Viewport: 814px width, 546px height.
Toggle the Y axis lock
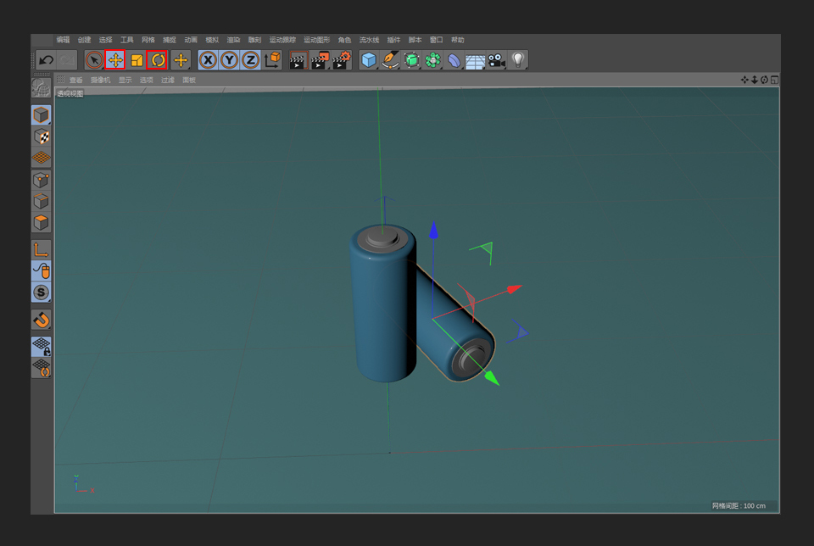(x=227, y=59)
